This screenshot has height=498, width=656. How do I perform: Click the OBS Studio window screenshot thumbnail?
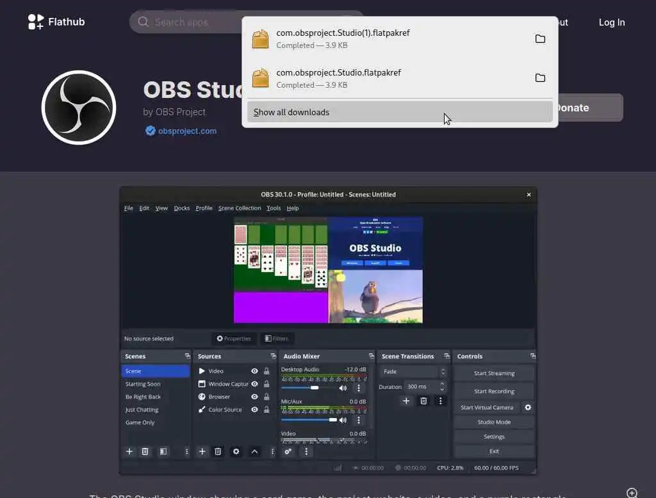coord(328,330)
